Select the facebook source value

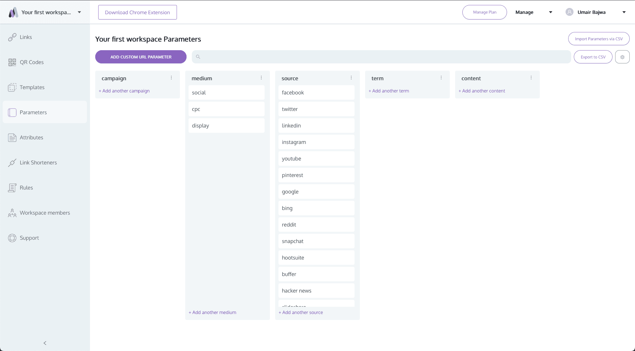coord(317,92)
